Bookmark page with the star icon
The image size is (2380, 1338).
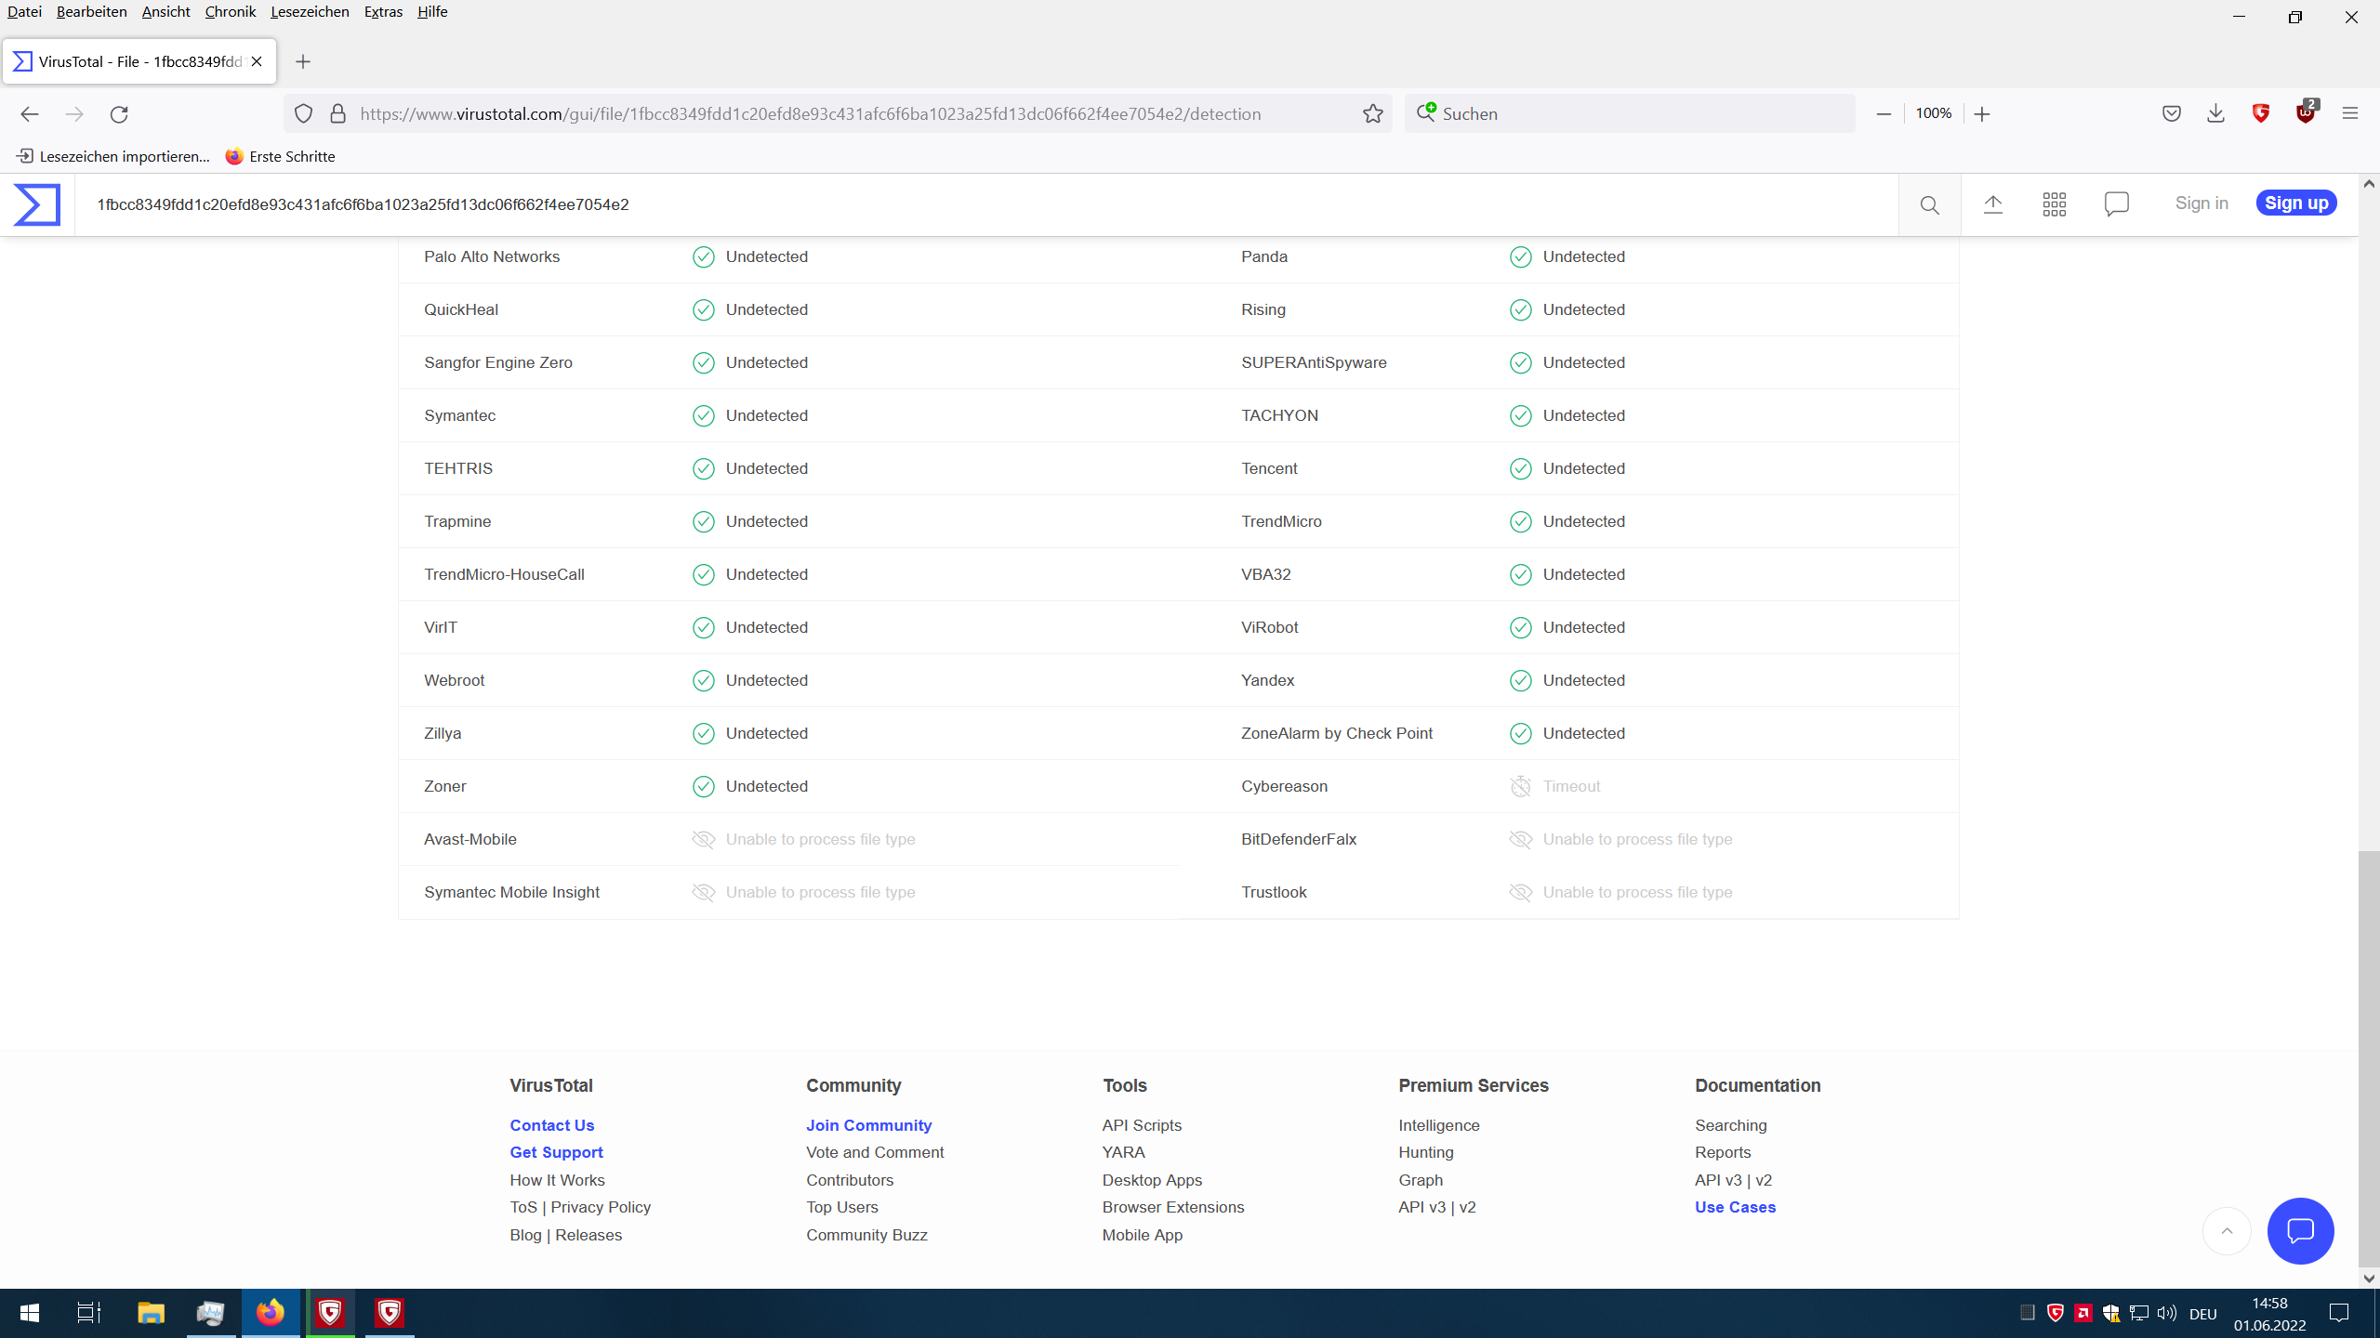pyautogui.click(x=1373, y=113)
